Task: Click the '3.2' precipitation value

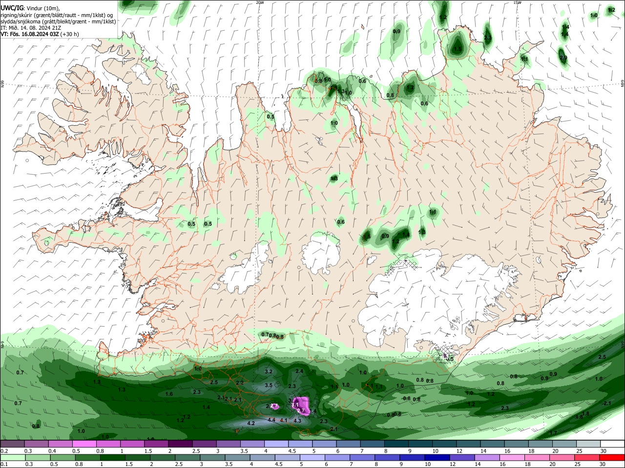Action: [269, 371]
